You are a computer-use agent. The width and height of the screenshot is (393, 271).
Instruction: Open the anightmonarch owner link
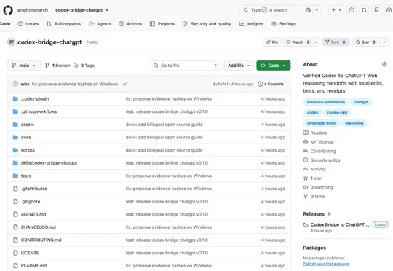(33, 10)
